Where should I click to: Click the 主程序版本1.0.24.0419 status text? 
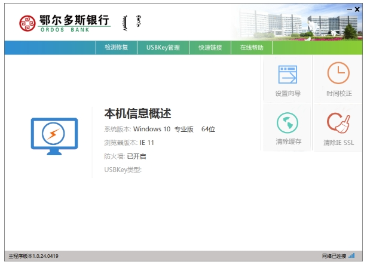click(33, 256)
